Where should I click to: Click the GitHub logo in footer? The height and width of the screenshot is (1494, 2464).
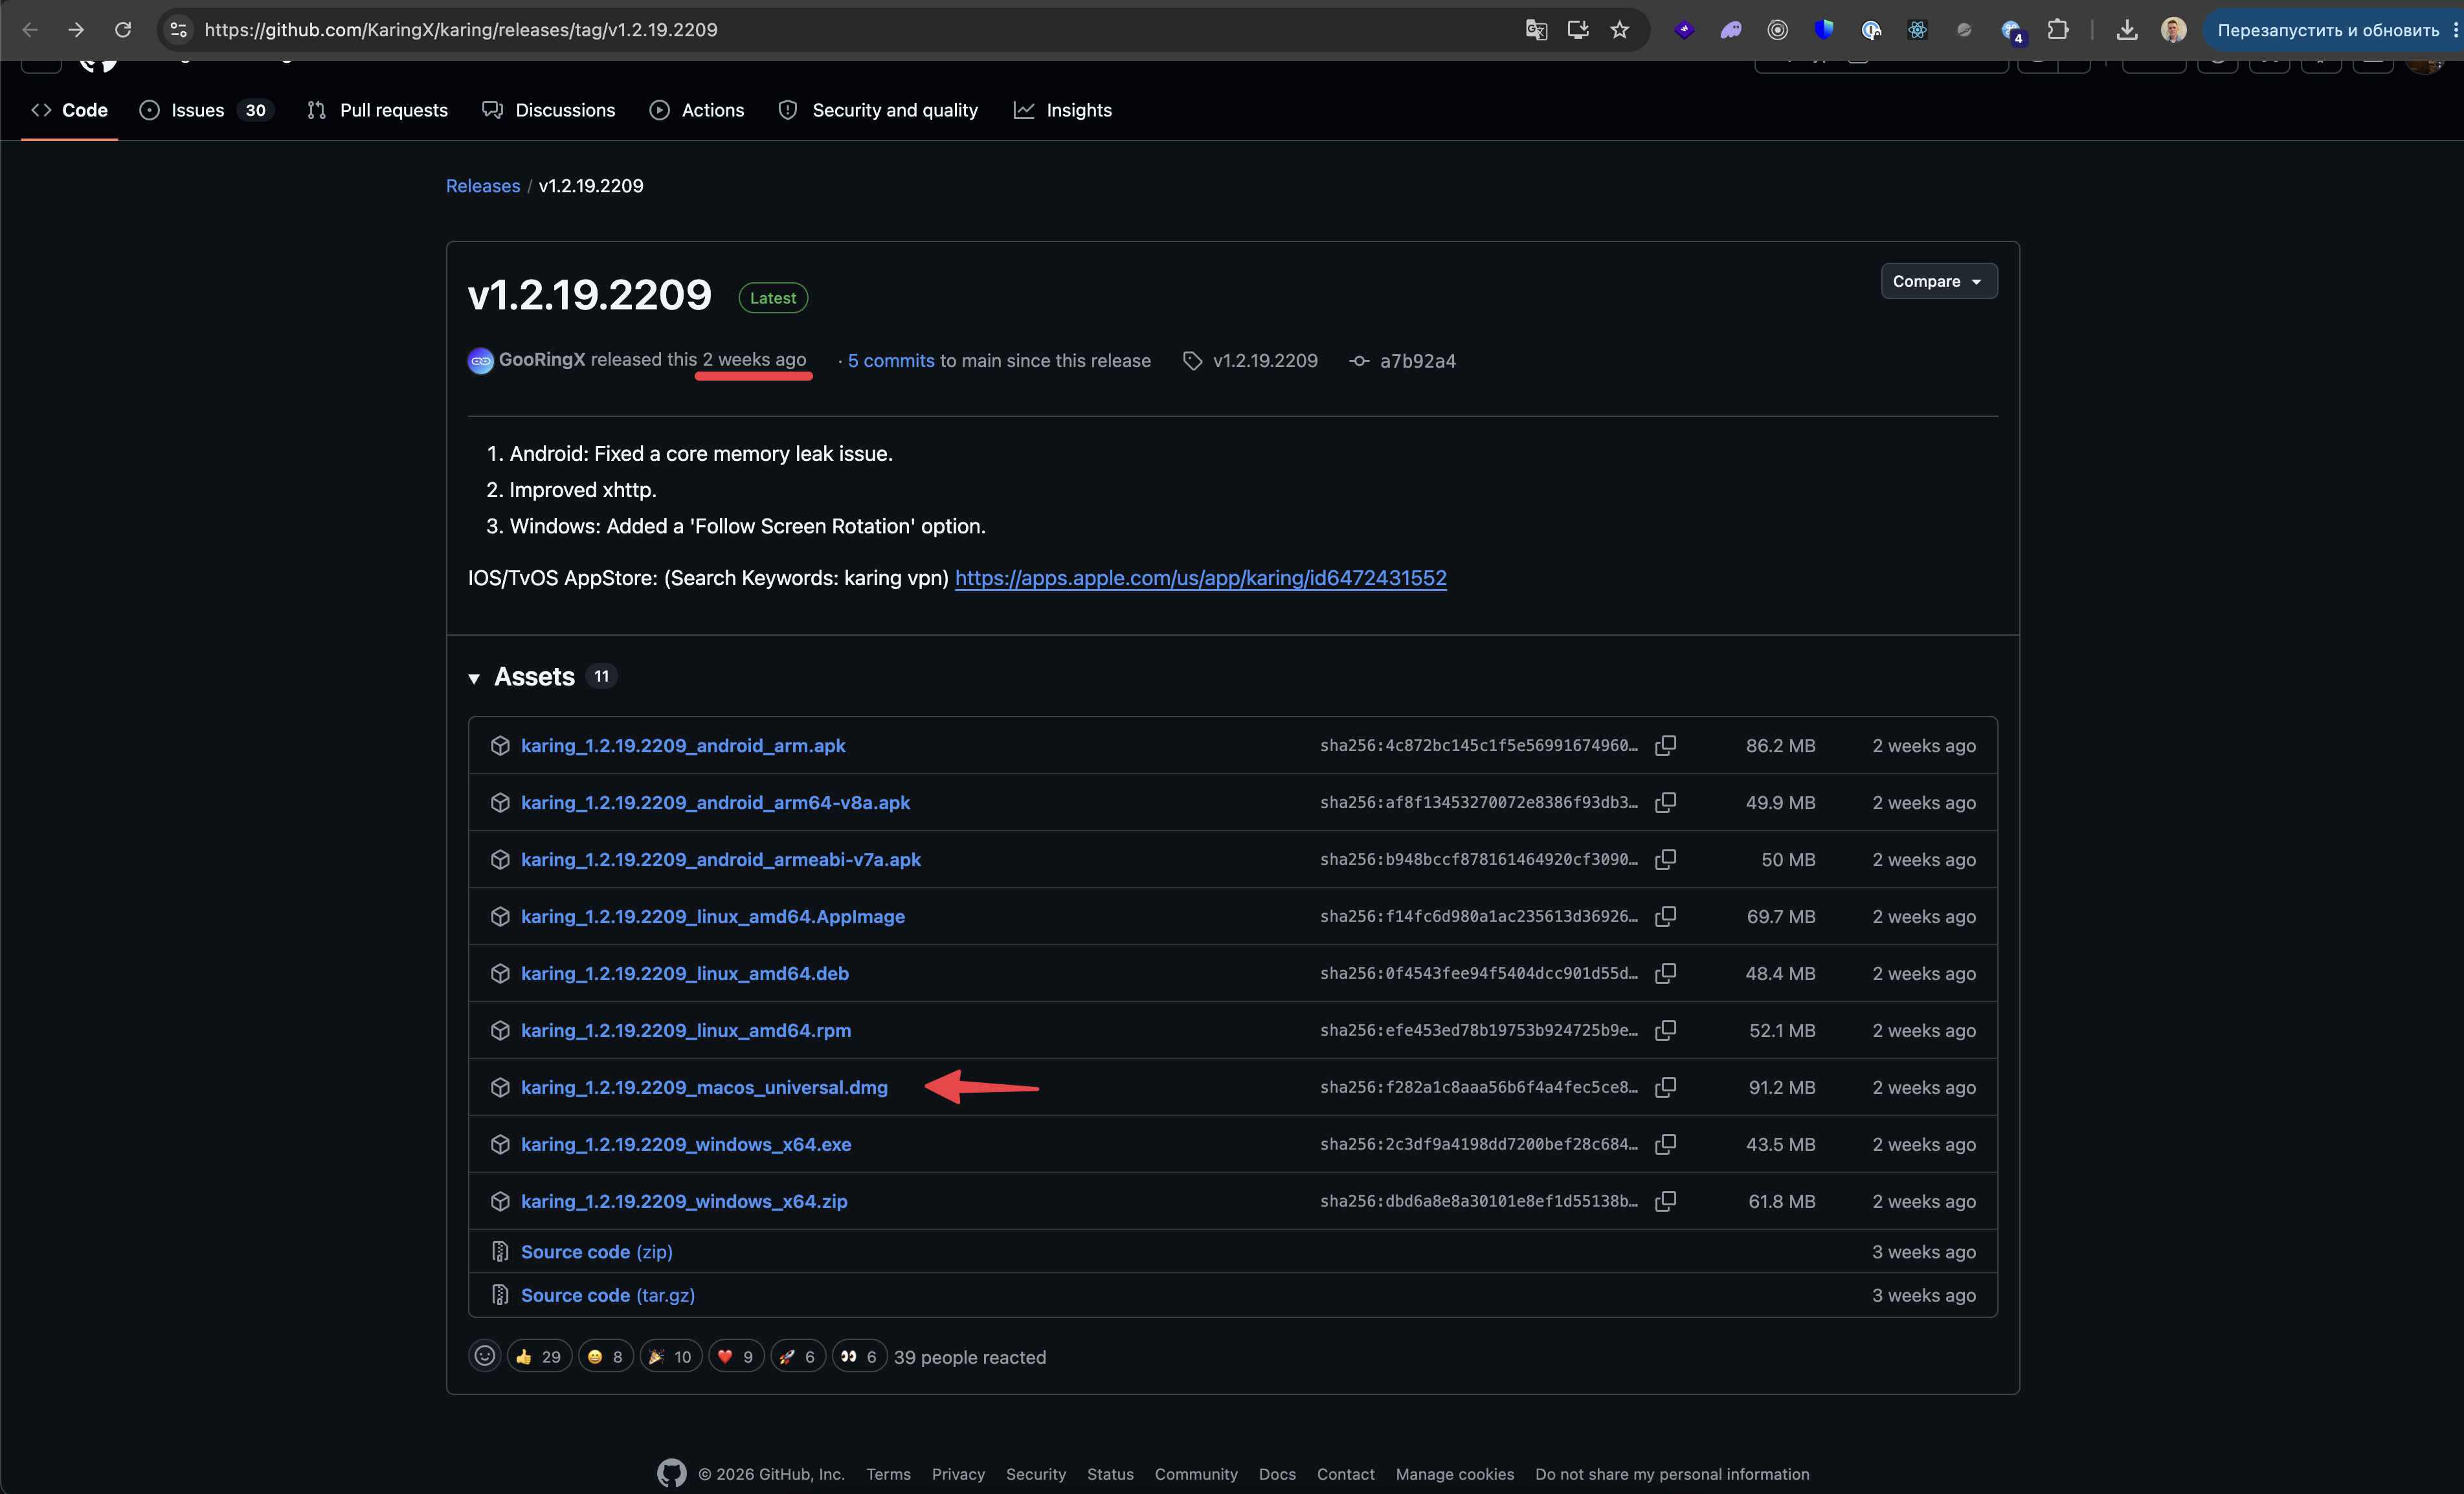point(672,1473)
